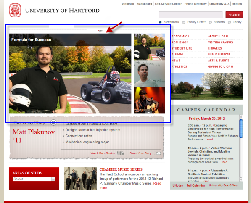Open the Phone Directory link
Image resolution: width=251 pixels, height=203 pixels.
tap(196, 4)
